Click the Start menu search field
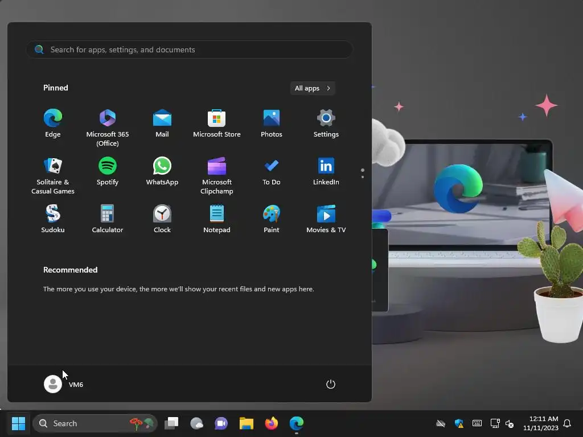Image resolution: width=583 pixels, height=437 pixels. (x=189, y=50)
